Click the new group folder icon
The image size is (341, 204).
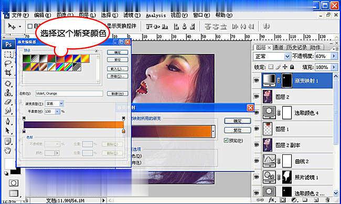point(305,200)
